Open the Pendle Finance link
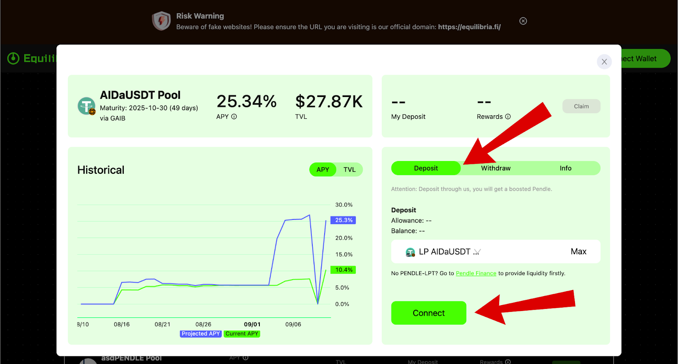 coord(476,273)
